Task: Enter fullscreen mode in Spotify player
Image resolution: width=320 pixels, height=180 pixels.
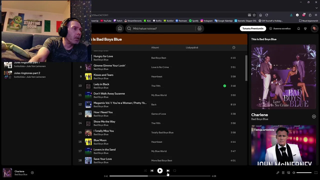Action: [316, 173]
